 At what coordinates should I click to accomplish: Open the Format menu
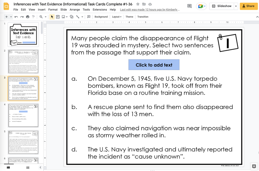click(53, 9)
